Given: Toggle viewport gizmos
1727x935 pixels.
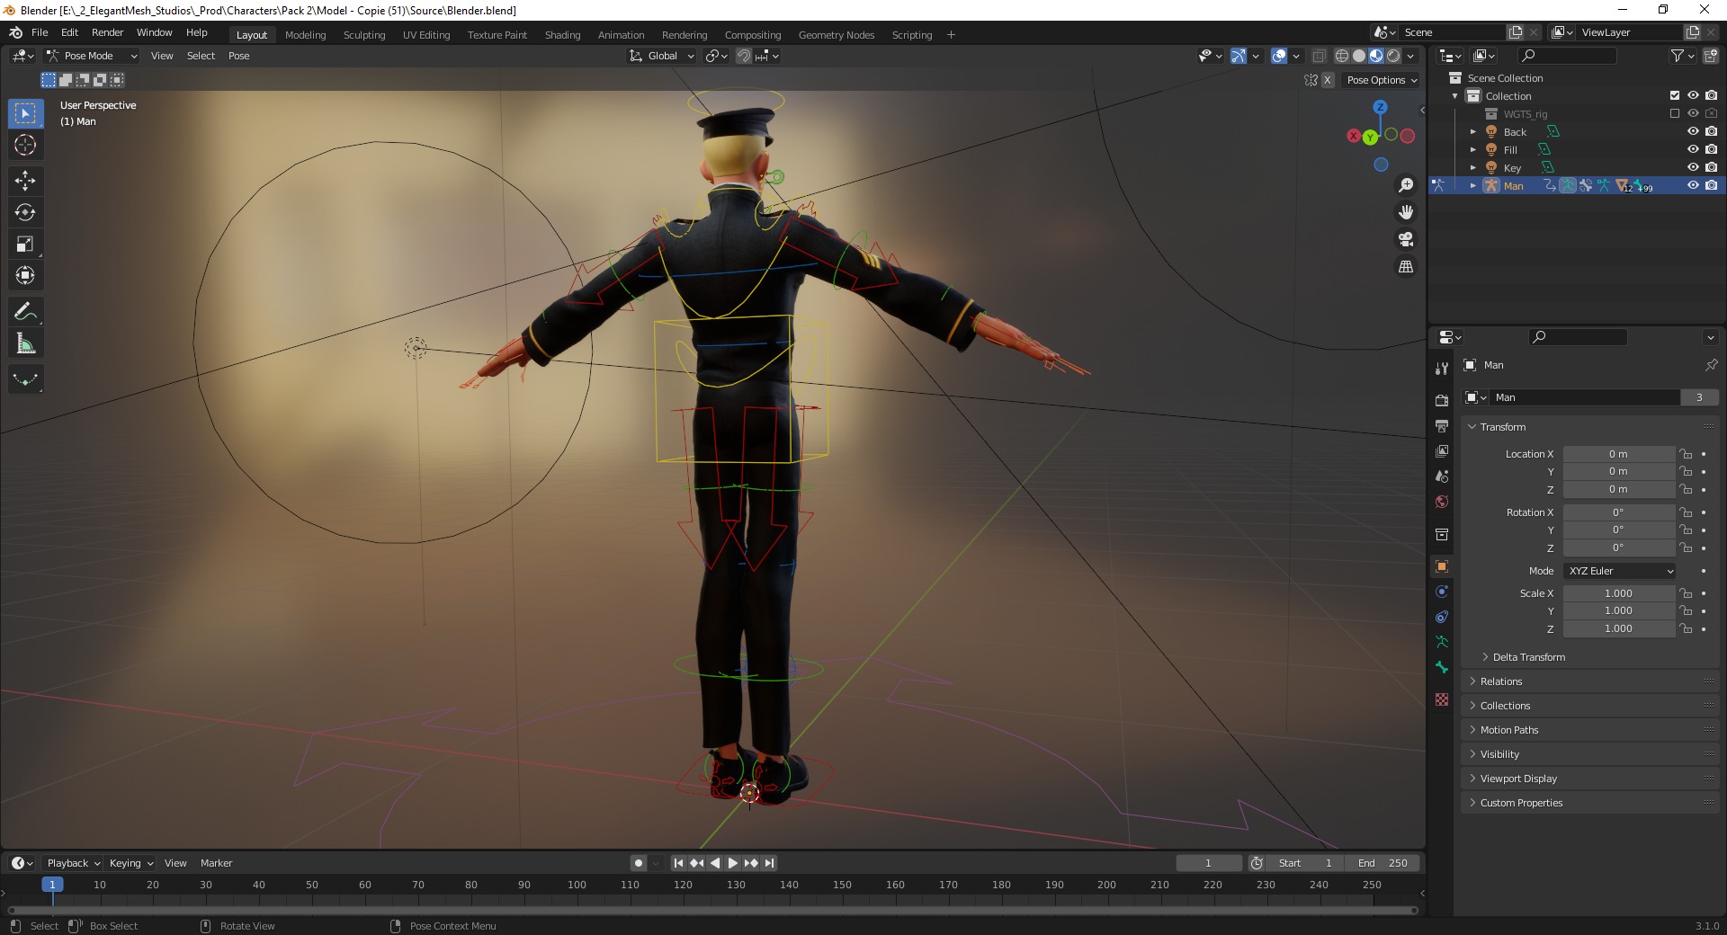Looking at the screenshot, I should pyautogui.click(x=1239, y=56).
